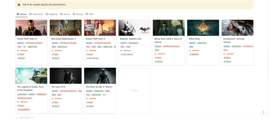269x119 pixels.
Task: Click Not started status on Grand Theft Auto V
Action: [92, 58]
